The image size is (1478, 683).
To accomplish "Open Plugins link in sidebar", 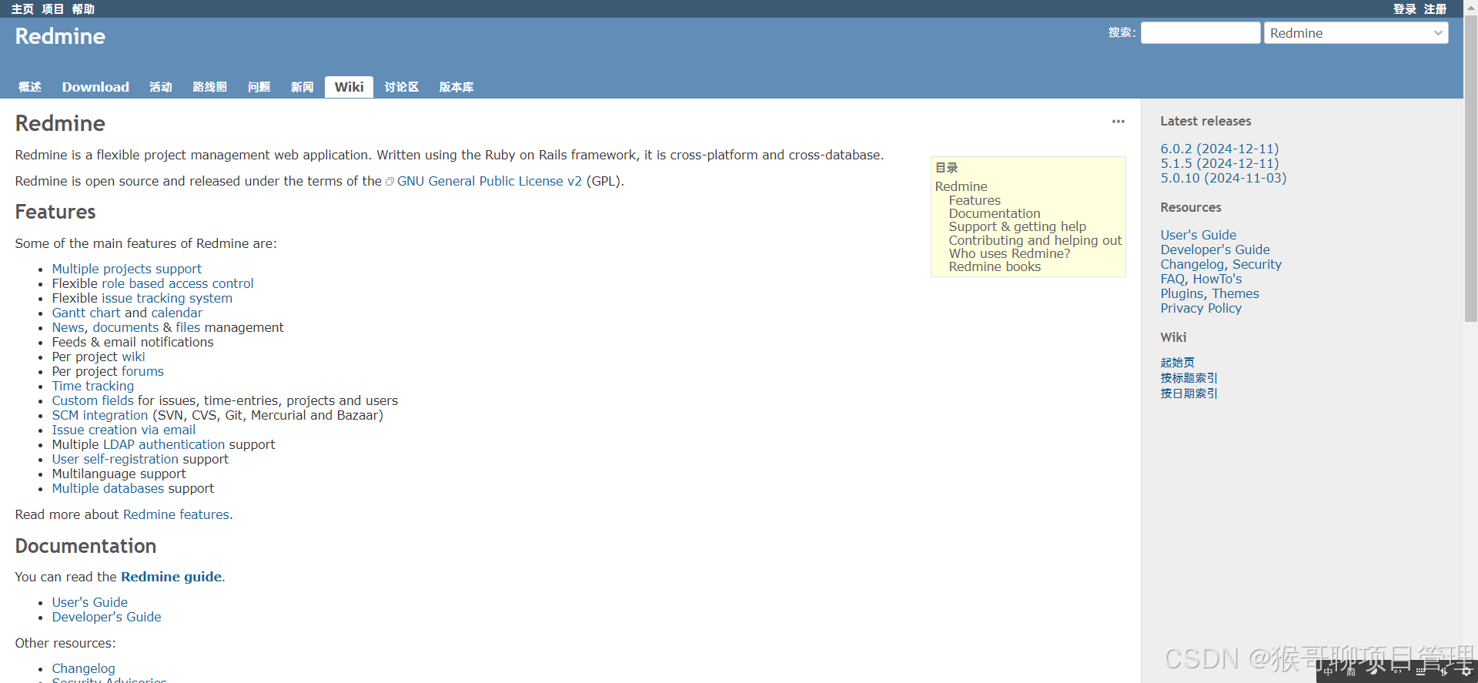I will point(1182,293).
